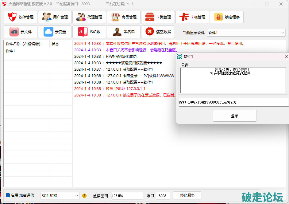Open 云变量 cloud variables
Screen dimensions: 289x204
point(55,32)
